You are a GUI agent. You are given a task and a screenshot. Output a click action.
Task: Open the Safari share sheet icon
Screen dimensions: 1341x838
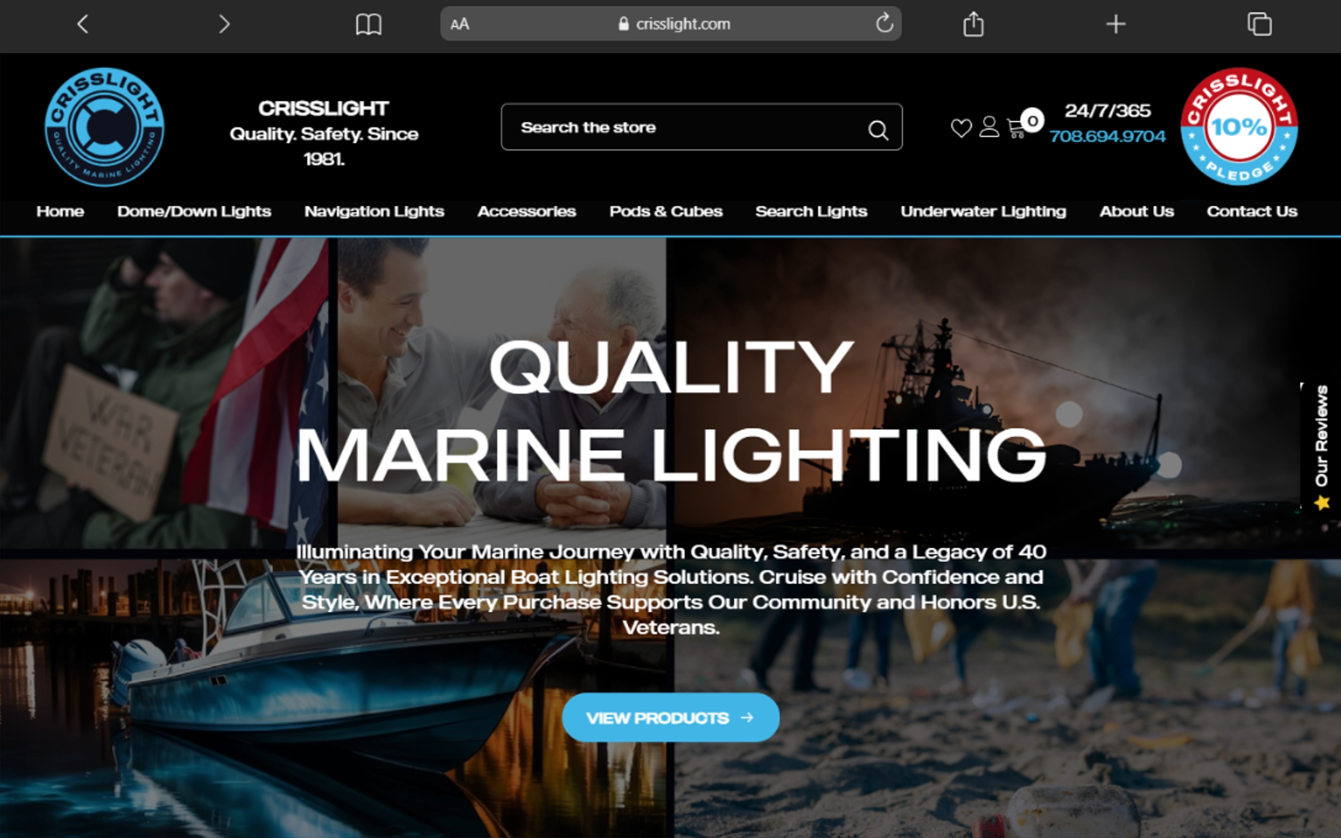point(973,24)
